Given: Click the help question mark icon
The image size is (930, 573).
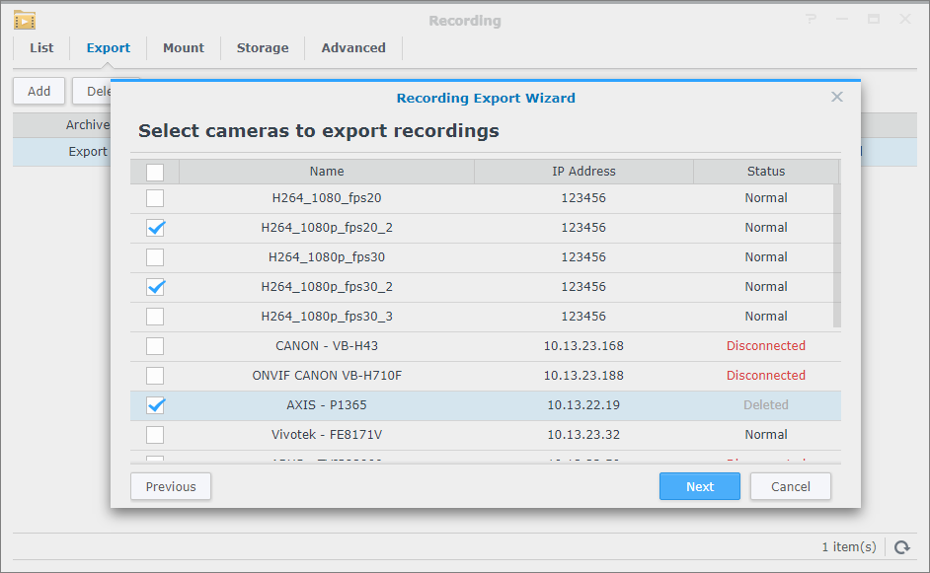Looking at the screenshot, I should 811,20.
